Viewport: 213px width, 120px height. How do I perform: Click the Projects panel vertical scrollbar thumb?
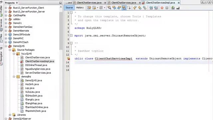pyautogui.click(x=61, y=31)
